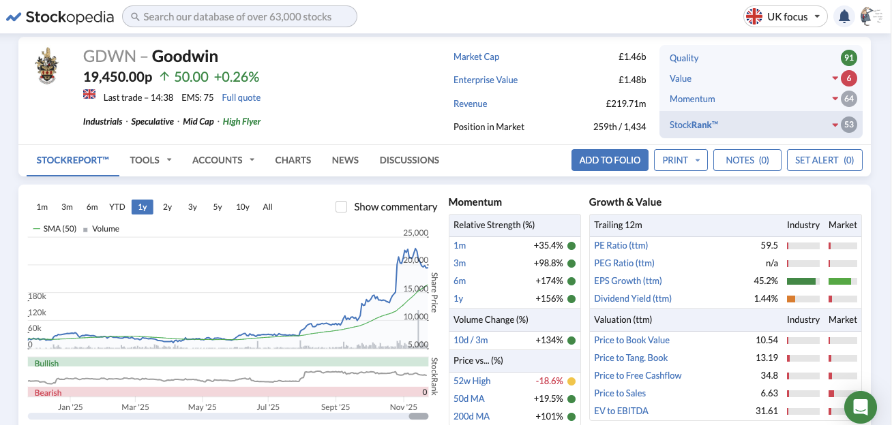Image resolution: width=892 pixels, height=425 pixels.
Task: Open the Full quote link
Action: (241, 97)
